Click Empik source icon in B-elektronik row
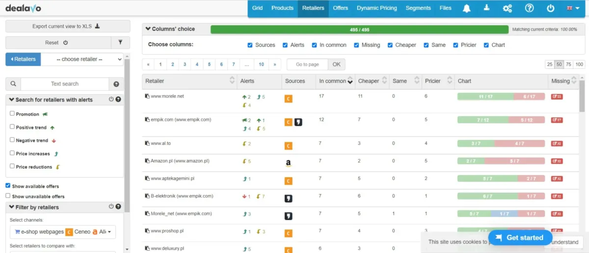 click(289, 198)
